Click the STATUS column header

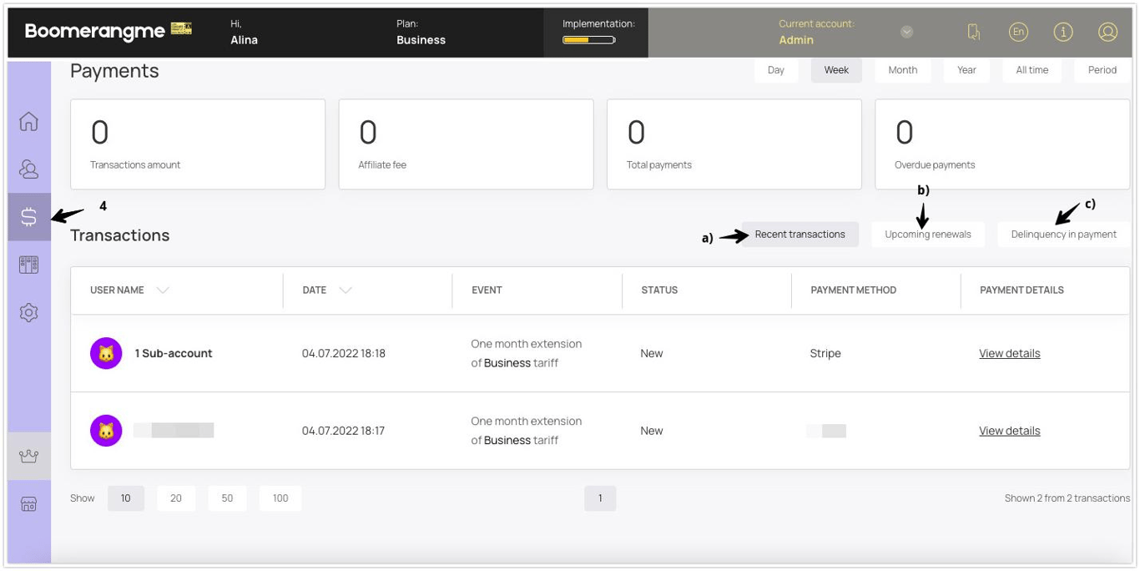pyautogui.click(x=659, y=291)
